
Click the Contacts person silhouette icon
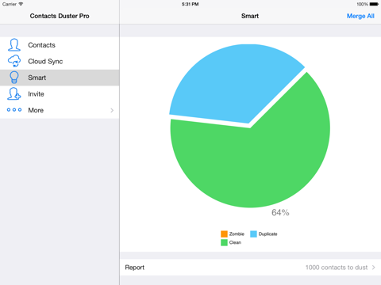click(14, 45)
